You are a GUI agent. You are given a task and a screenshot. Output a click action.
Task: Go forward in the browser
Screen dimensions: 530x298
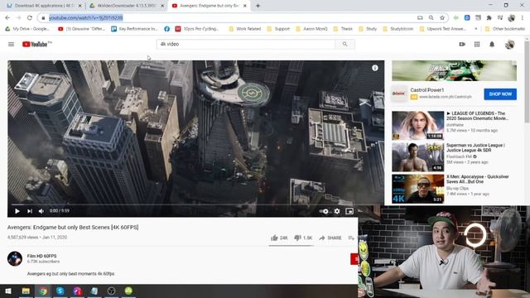point(18,17)
